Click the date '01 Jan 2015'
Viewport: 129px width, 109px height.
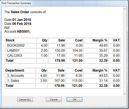click(22, 20)
